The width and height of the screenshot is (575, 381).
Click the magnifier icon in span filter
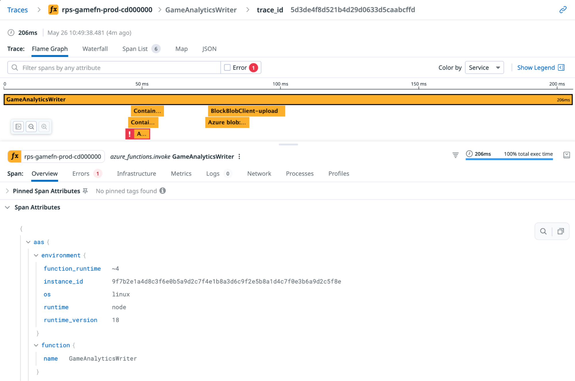(x=15, y=68)
